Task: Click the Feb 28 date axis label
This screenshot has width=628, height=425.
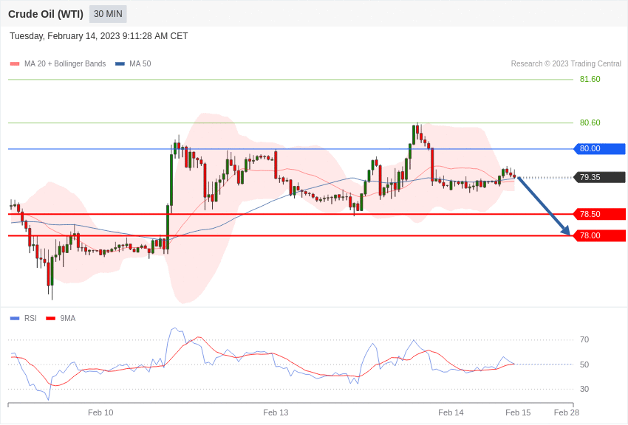Action: [x=567, y=412]
